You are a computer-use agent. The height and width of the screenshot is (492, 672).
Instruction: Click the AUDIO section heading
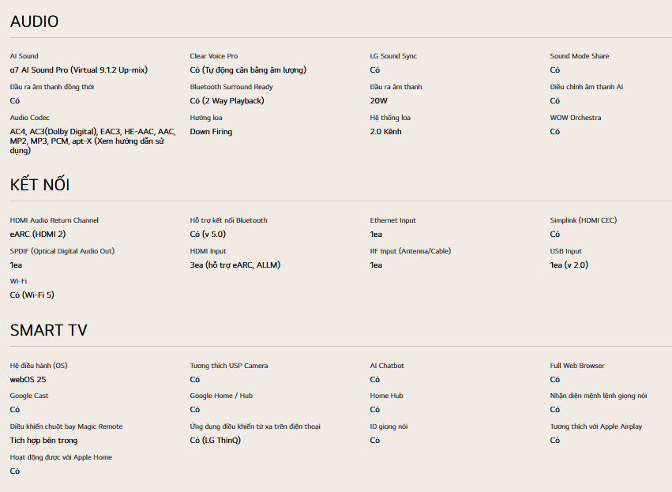click(34, 21)
